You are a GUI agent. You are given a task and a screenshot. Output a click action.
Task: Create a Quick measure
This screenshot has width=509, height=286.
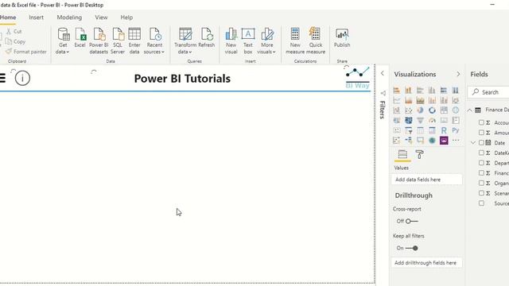click(x=315, y=41)
